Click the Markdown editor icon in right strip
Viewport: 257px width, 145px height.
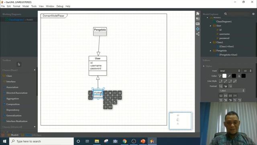(x=198, y=24)
